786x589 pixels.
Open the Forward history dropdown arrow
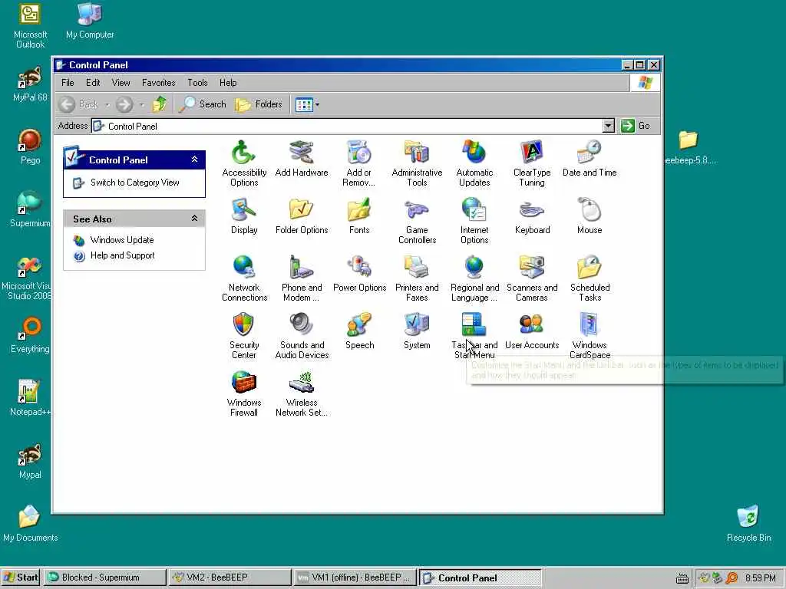click(142, 104)
